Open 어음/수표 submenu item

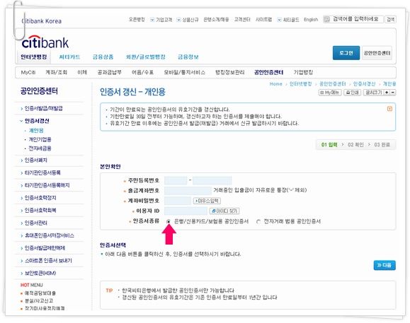pos(142,72)
